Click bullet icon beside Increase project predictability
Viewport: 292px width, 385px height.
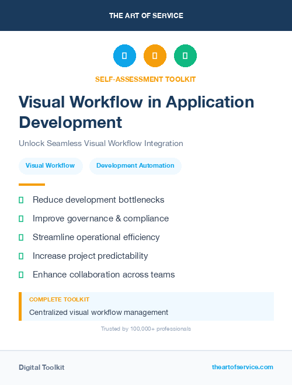click(x=21, y=256)
